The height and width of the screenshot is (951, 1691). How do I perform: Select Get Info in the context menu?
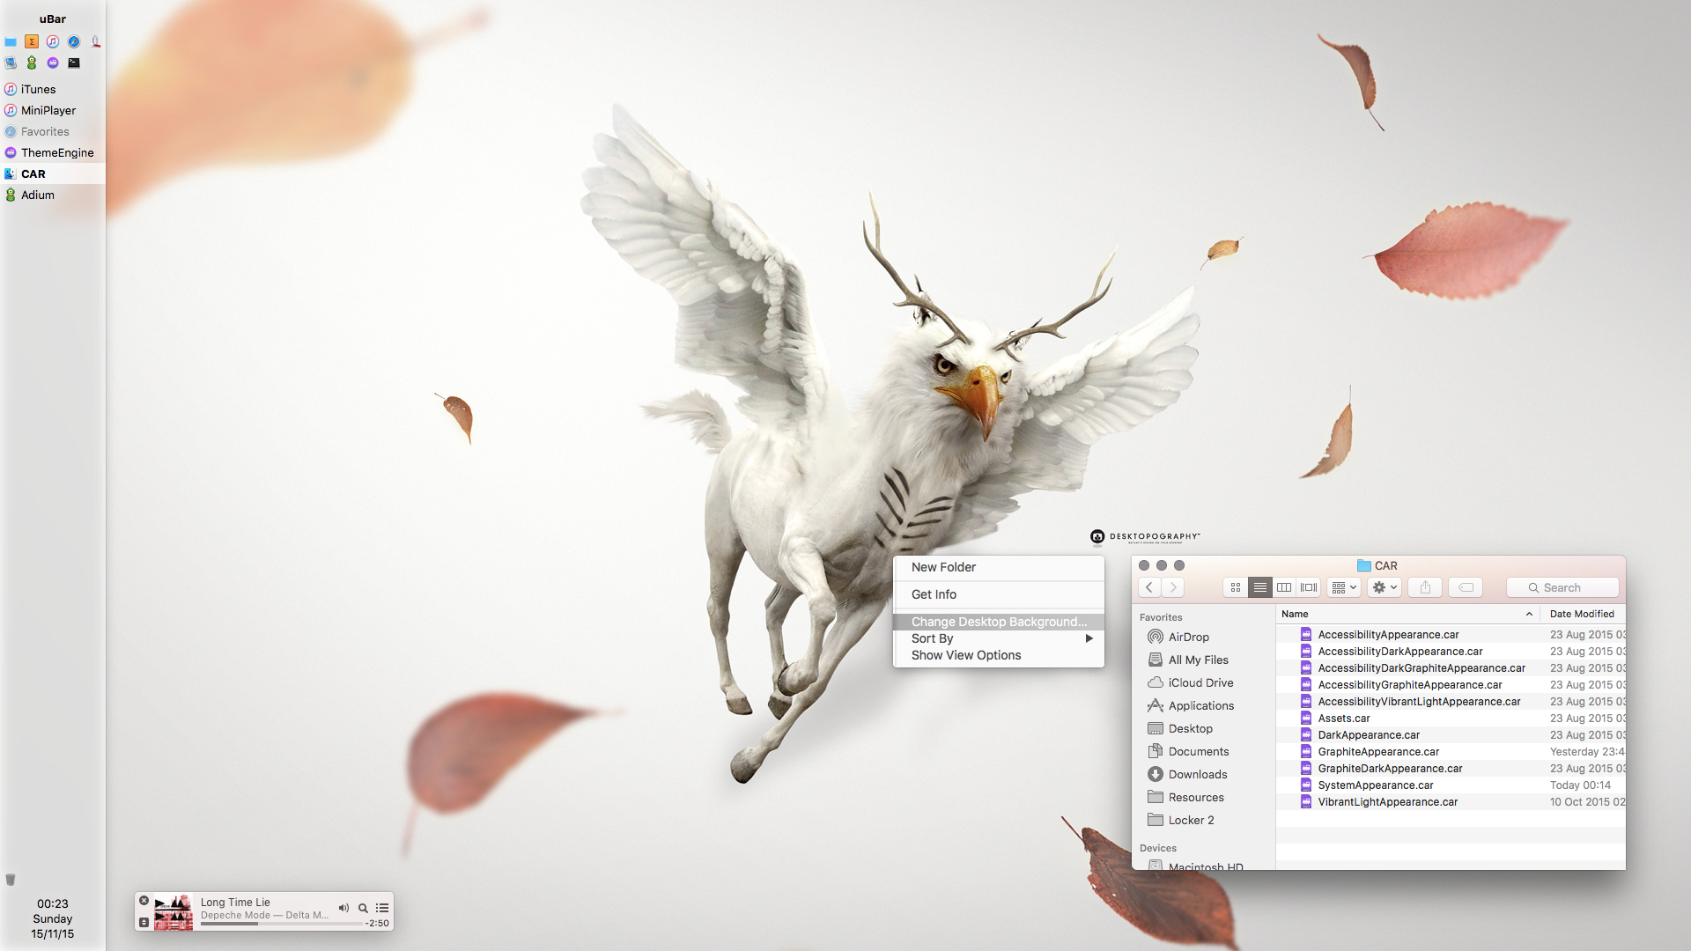(999, 594)
